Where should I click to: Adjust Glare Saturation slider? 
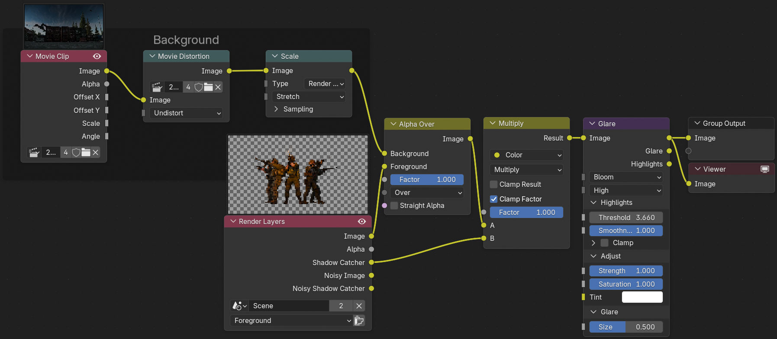pyautogui.click(x=626, y=284)
